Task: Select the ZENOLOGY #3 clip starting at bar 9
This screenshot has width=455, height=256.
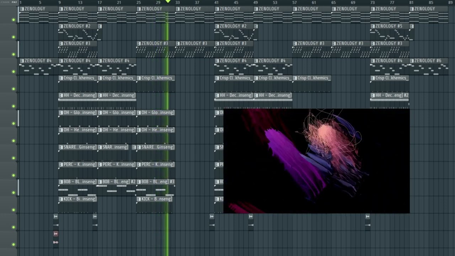Action: [77, 49]
